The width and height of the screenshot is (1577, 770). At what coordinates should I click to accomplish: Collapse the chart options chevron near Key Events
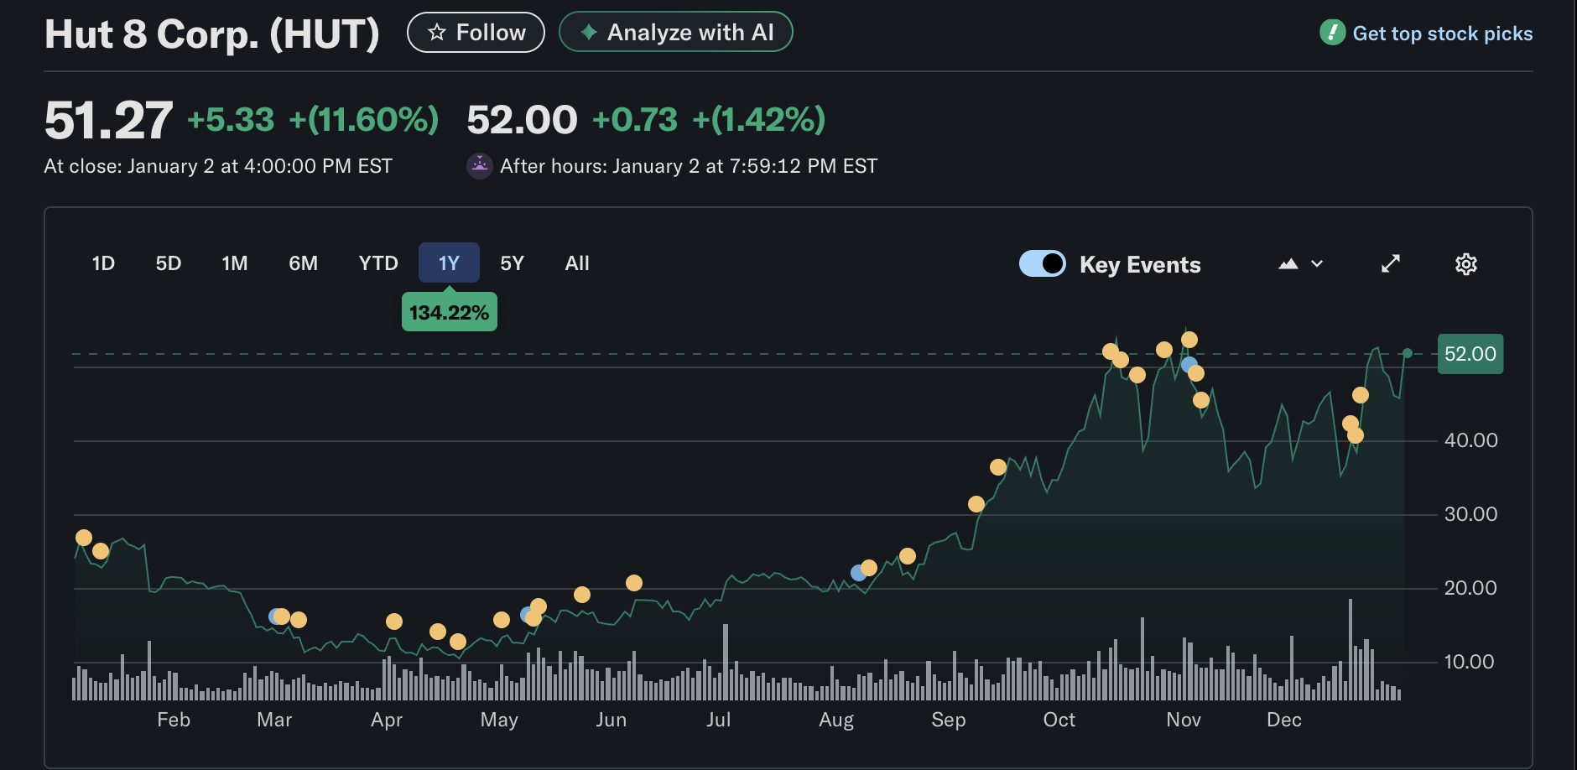1317,263
